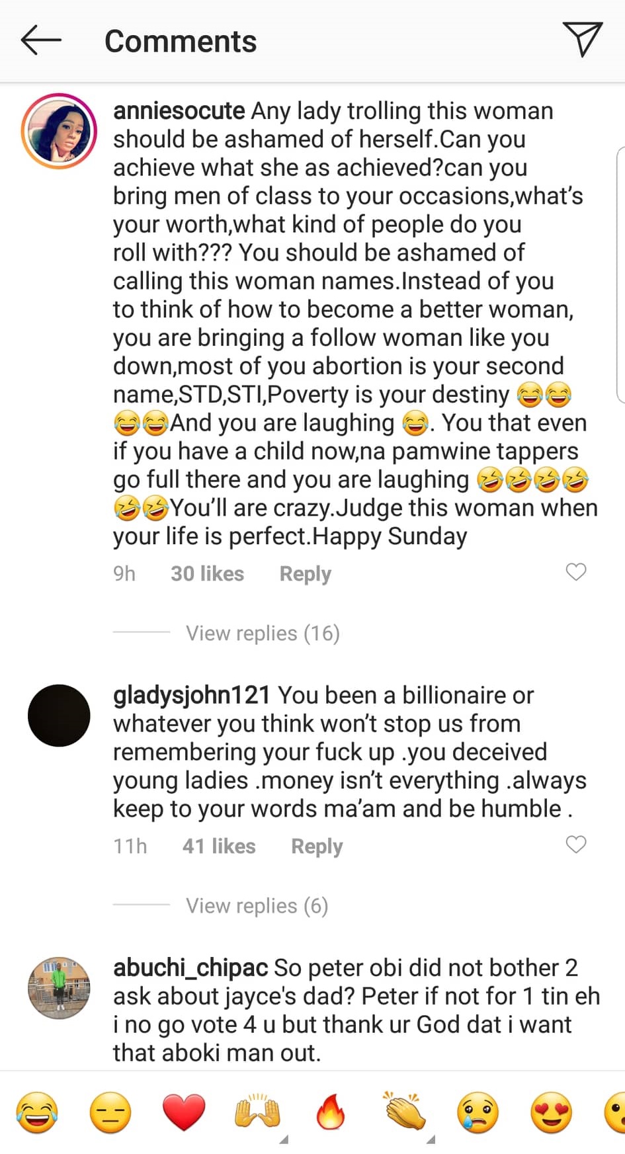This screenshot has height=1154, width=625.
Task: Like gladysjohn121's comment with heart
Action: pos(576,845)
